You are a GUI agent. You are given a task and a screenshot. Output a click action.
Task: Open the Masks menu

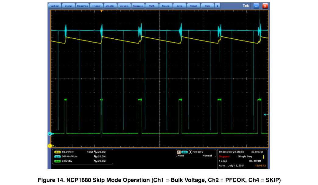click(x=165, y=6)
